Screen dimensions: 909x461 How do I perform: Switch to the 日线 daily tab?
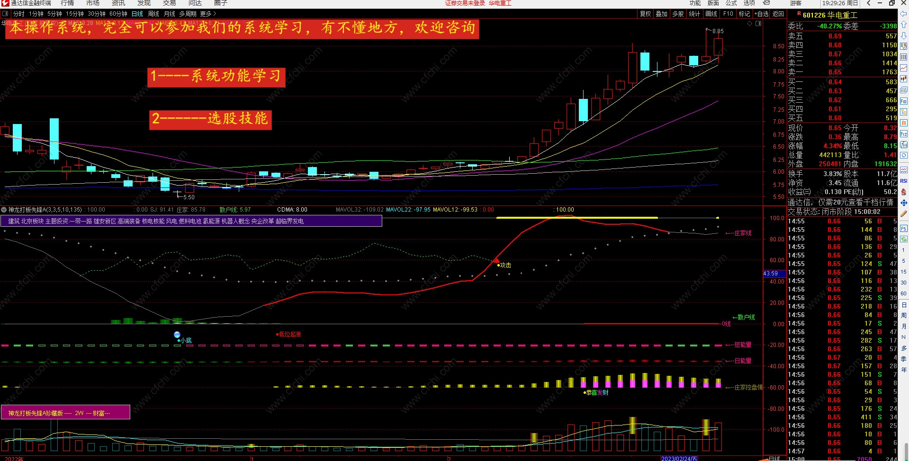pos(137,14)
